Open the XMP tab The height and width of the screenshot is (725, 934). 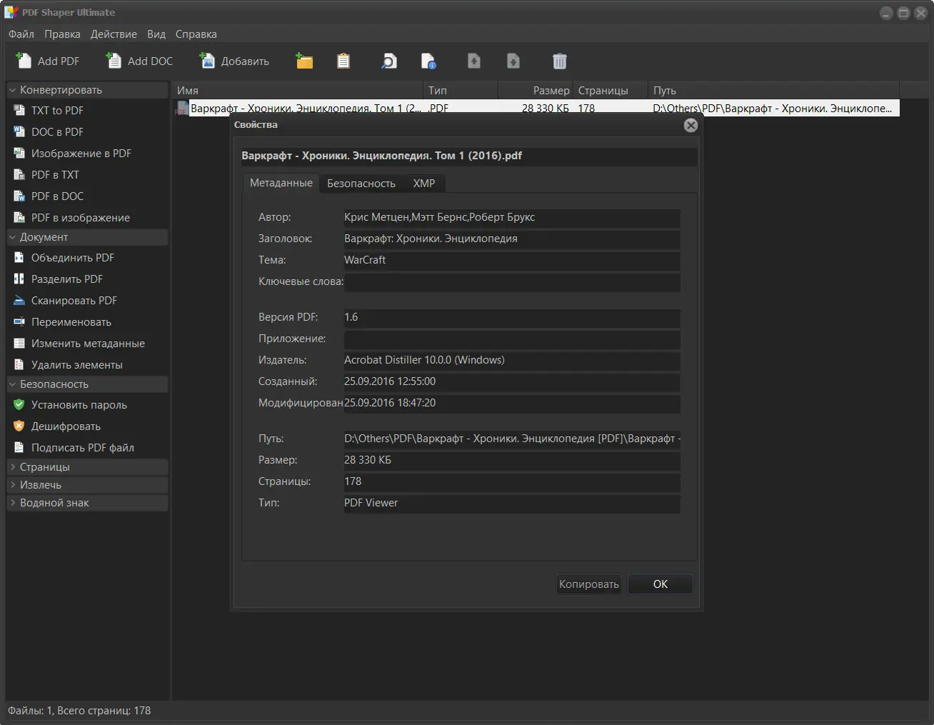[424, 184]
